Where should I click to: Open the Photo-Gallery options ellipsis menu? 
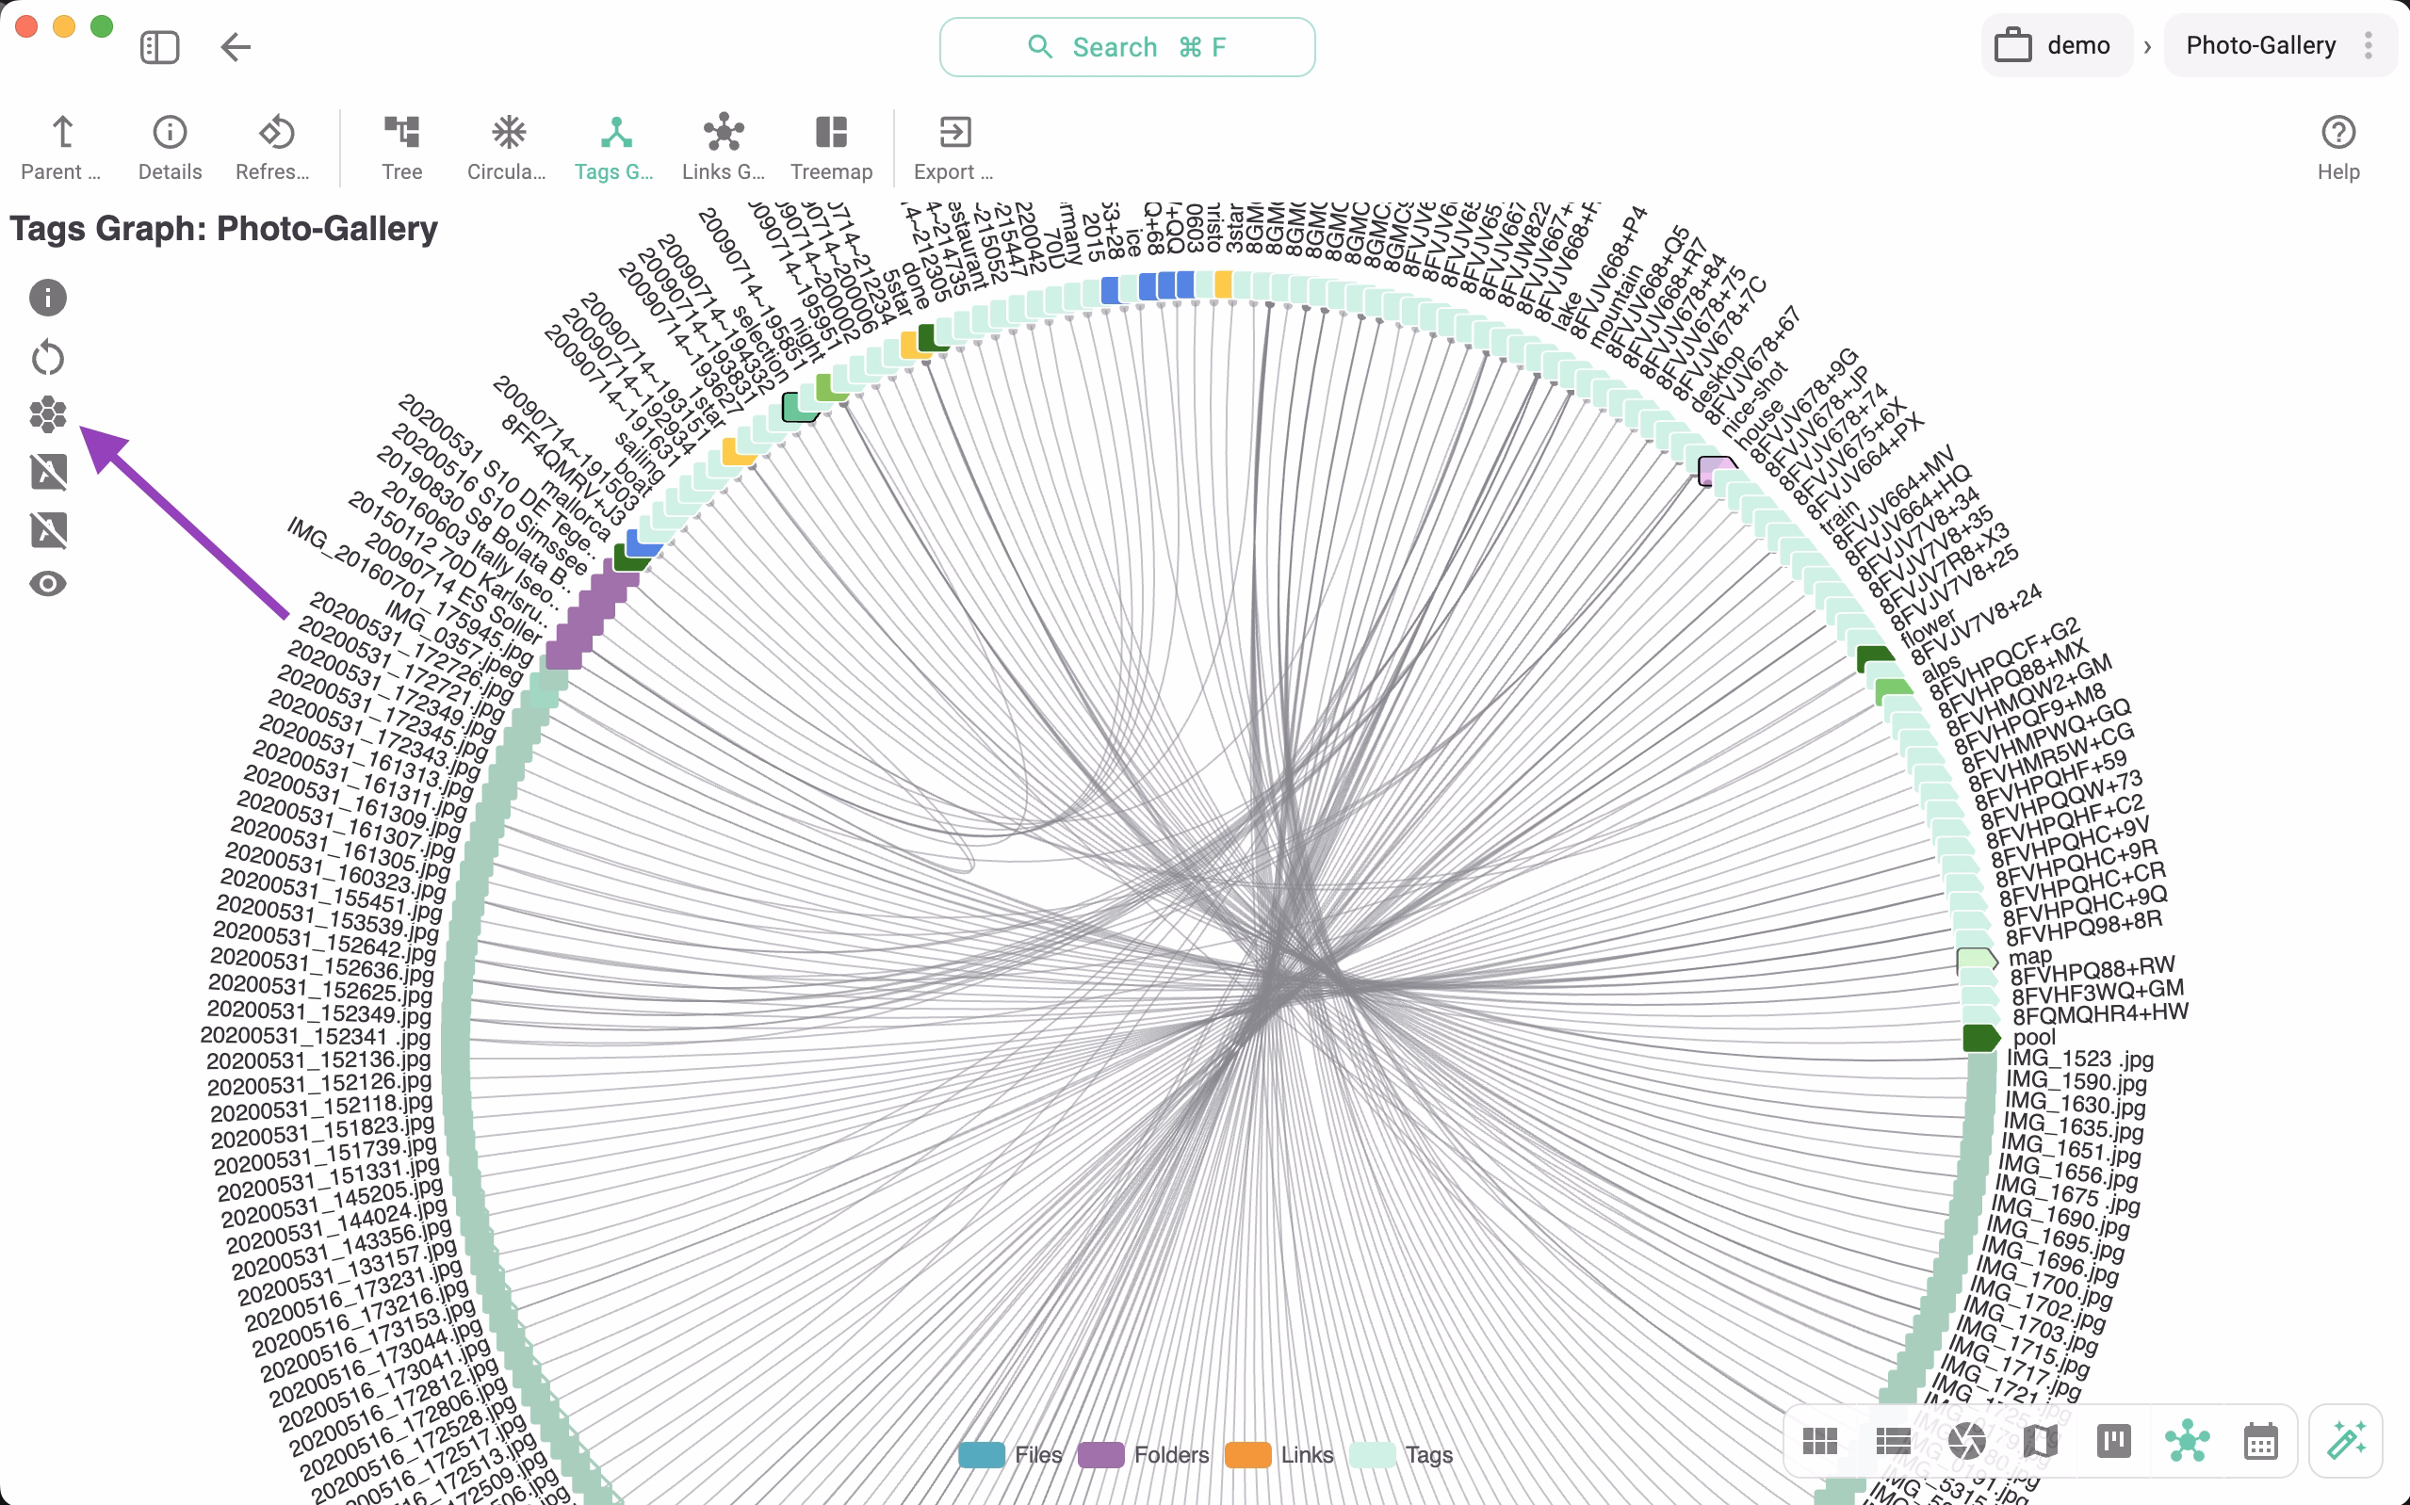(2370, 45)
